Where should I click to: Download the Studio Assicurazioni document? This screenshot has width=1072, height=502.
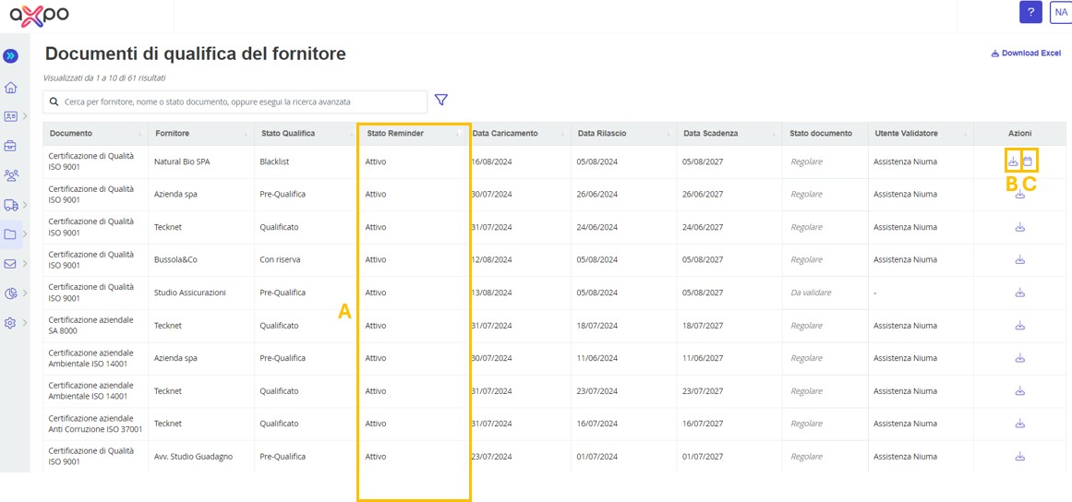[1020, 293]
